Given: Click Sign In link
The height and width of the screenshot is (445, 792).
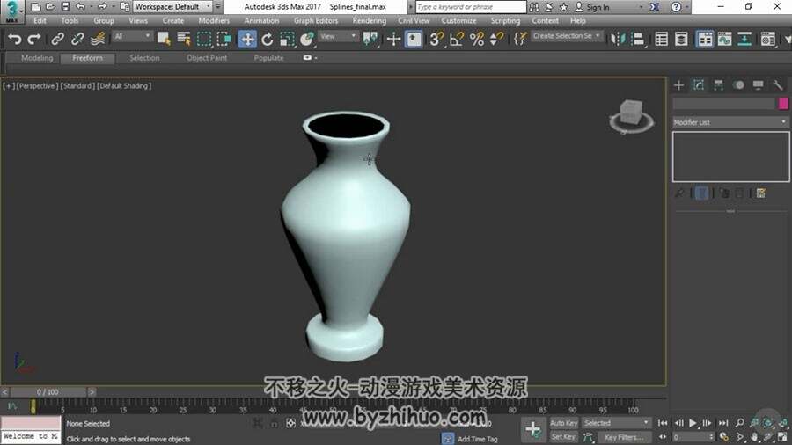Looking at the screenshot, I should click(598, 7).
